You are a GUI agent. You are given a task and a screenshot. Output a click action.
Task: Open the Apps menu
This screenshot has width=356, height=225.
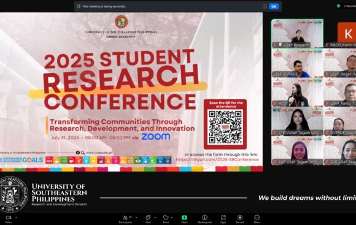223,219
